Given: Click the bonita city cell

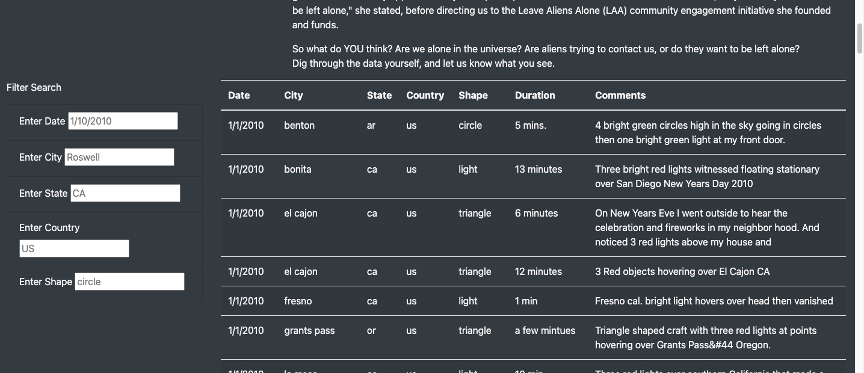Looking at the screenshot, I should tap(298, 169).
